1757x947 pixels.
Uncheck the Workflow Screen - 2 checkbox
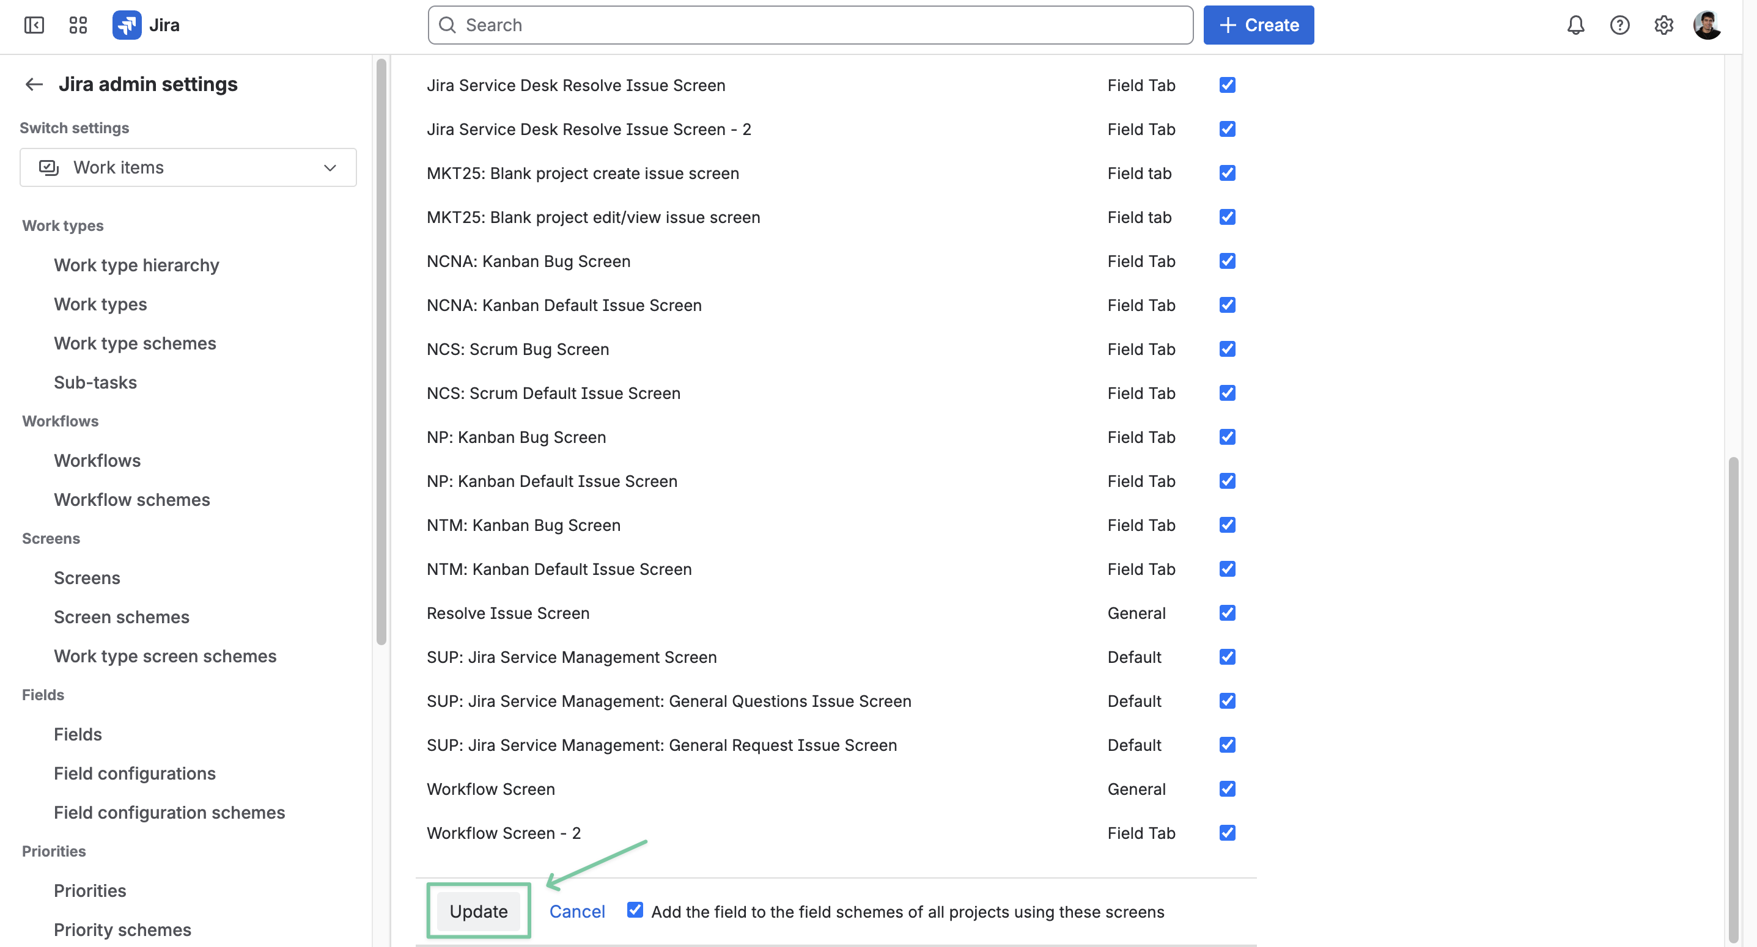[x=1227, y=833]
